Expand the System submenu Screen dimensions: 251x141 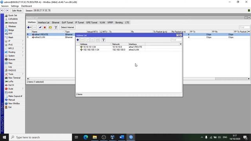coord(11,56)
